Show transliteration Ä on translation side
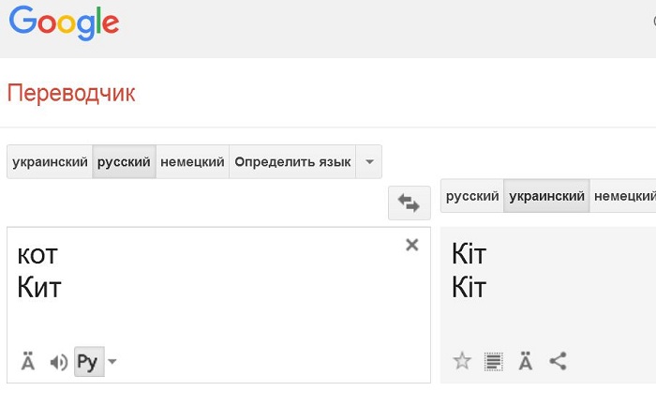 click(x=526, y=361)
